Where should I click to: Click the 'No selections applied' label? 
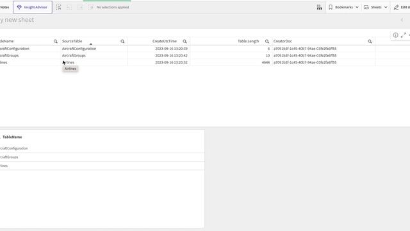point(113,7)
